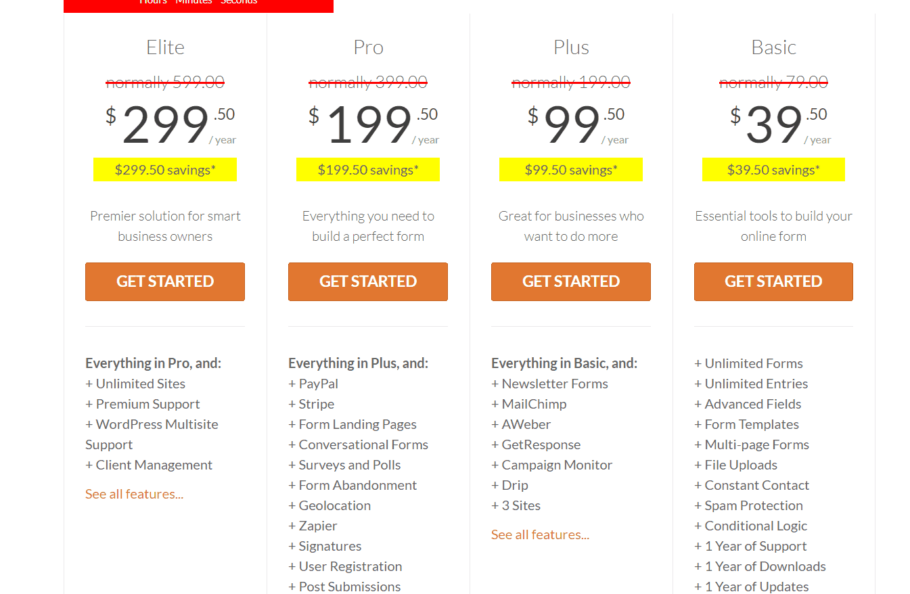The width and height of the screenshot is (910, 594).
Task: Click the $39.50 savings yellow badge
Action: 773,170
